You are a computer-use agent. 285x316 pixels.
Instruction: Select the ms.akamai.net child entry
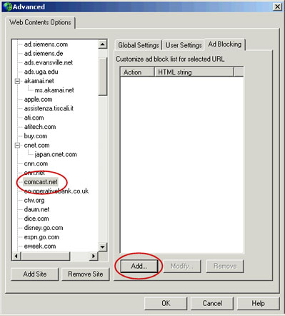point(54,90)
